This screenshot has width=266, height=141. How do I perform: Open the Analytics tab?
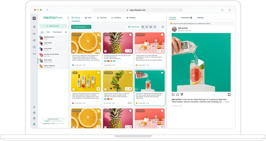(x=116, y=18)
